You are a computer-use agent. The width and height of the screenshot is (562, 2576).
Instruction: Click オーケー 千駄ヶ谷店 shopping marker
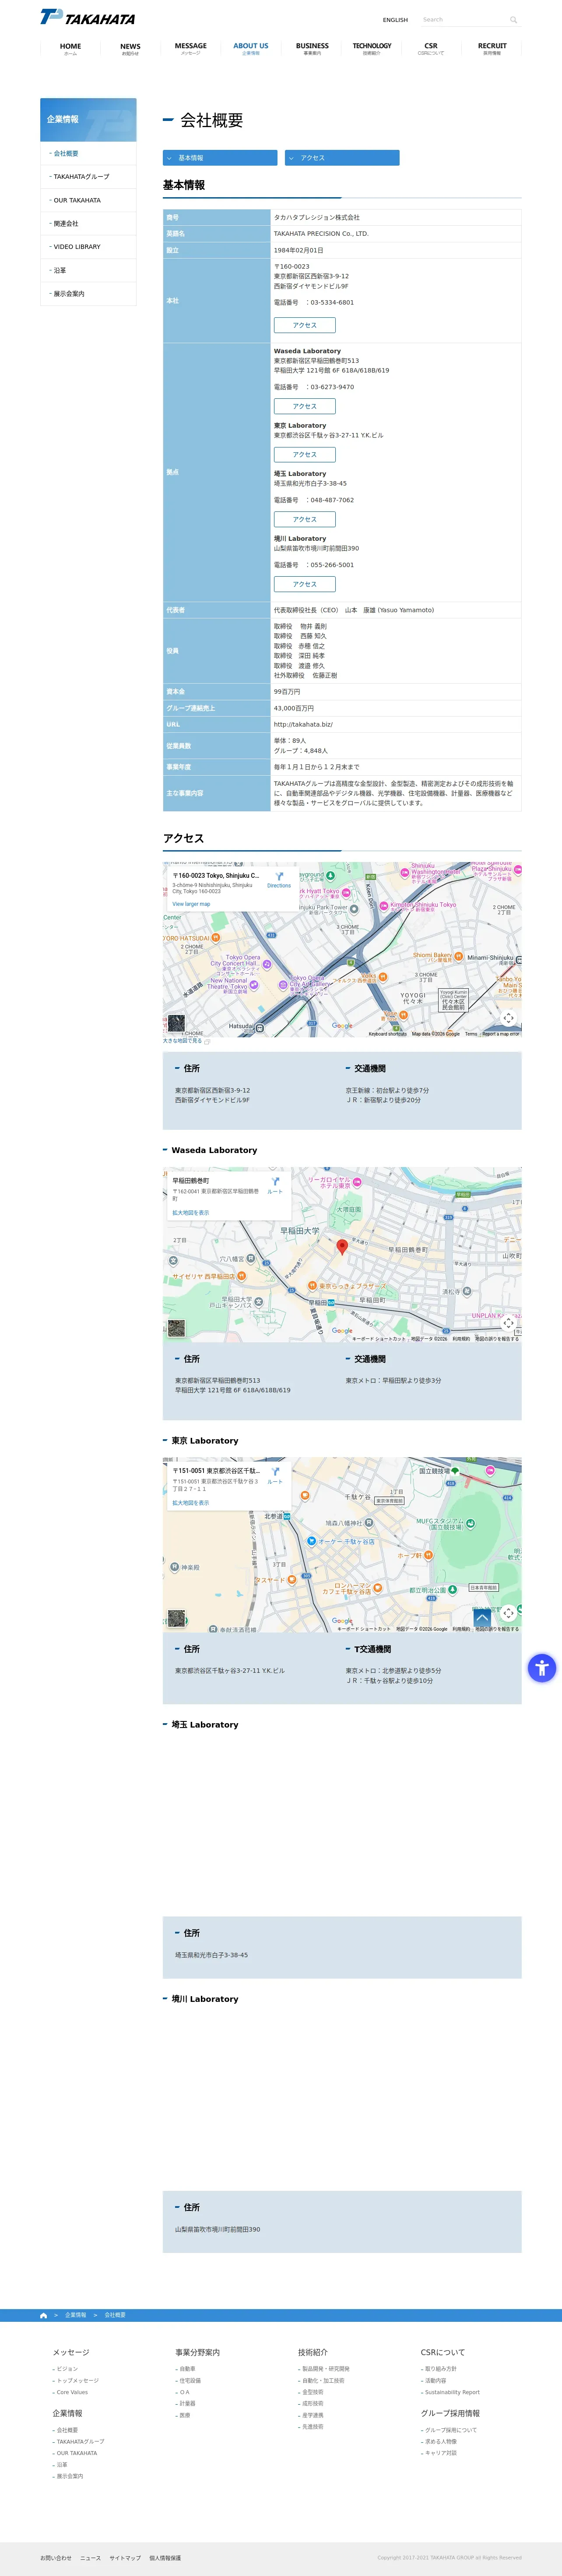click(312, 1541)
